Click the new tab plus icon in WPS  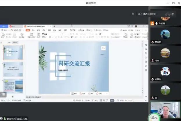54,26
